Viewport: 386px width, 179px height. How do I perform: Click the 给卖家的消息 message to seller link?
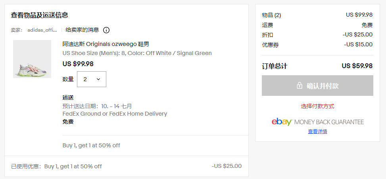coord(82,30)
